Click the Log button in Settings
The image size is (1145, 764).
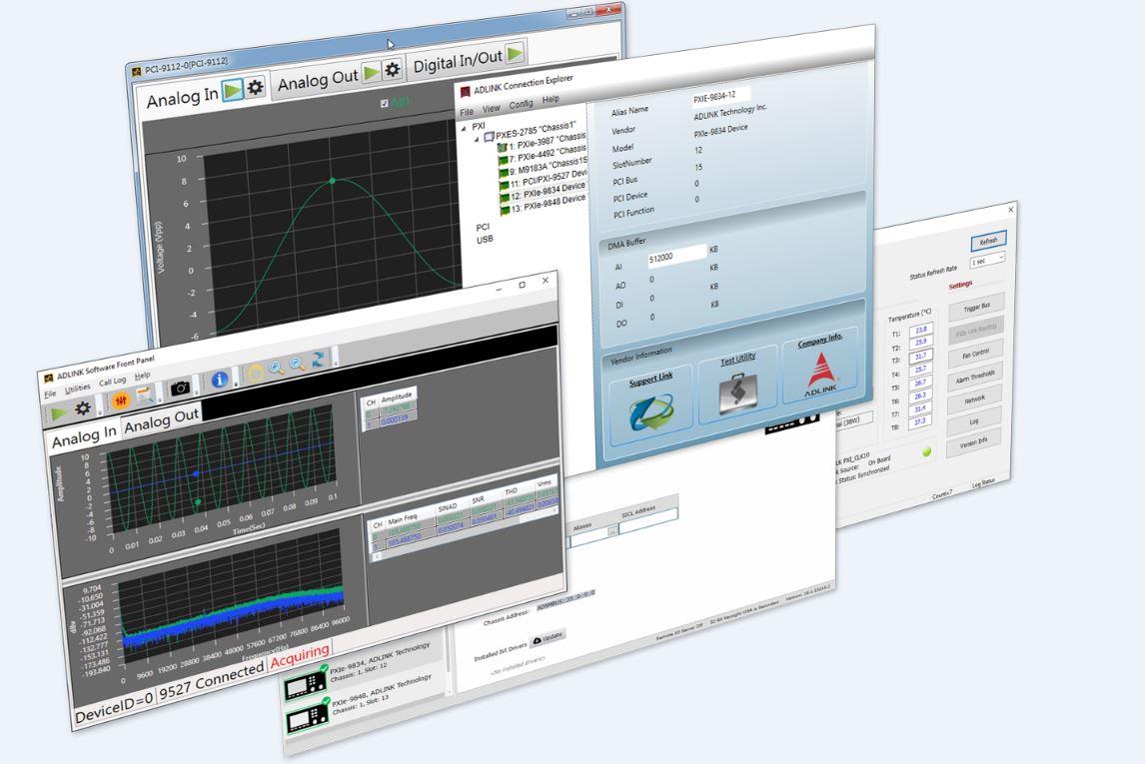(974, 421)
